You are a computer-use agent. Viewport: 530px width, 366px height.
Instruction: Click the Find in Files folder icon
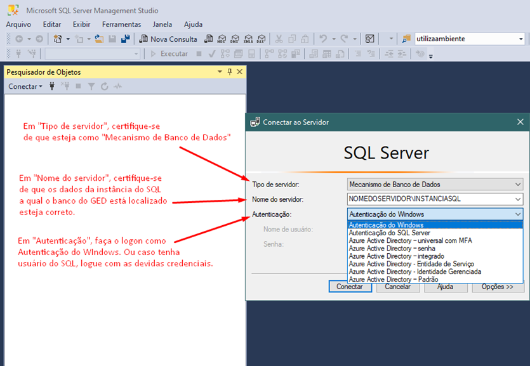[406, 39]
